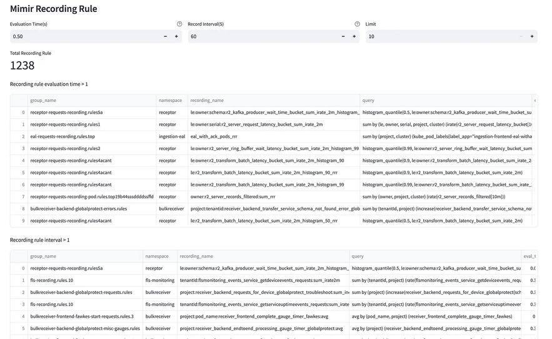The height and width of the screenshot is (339, 552).
Task: Decrease the Evaluation Time value
Action: [166, 37]
